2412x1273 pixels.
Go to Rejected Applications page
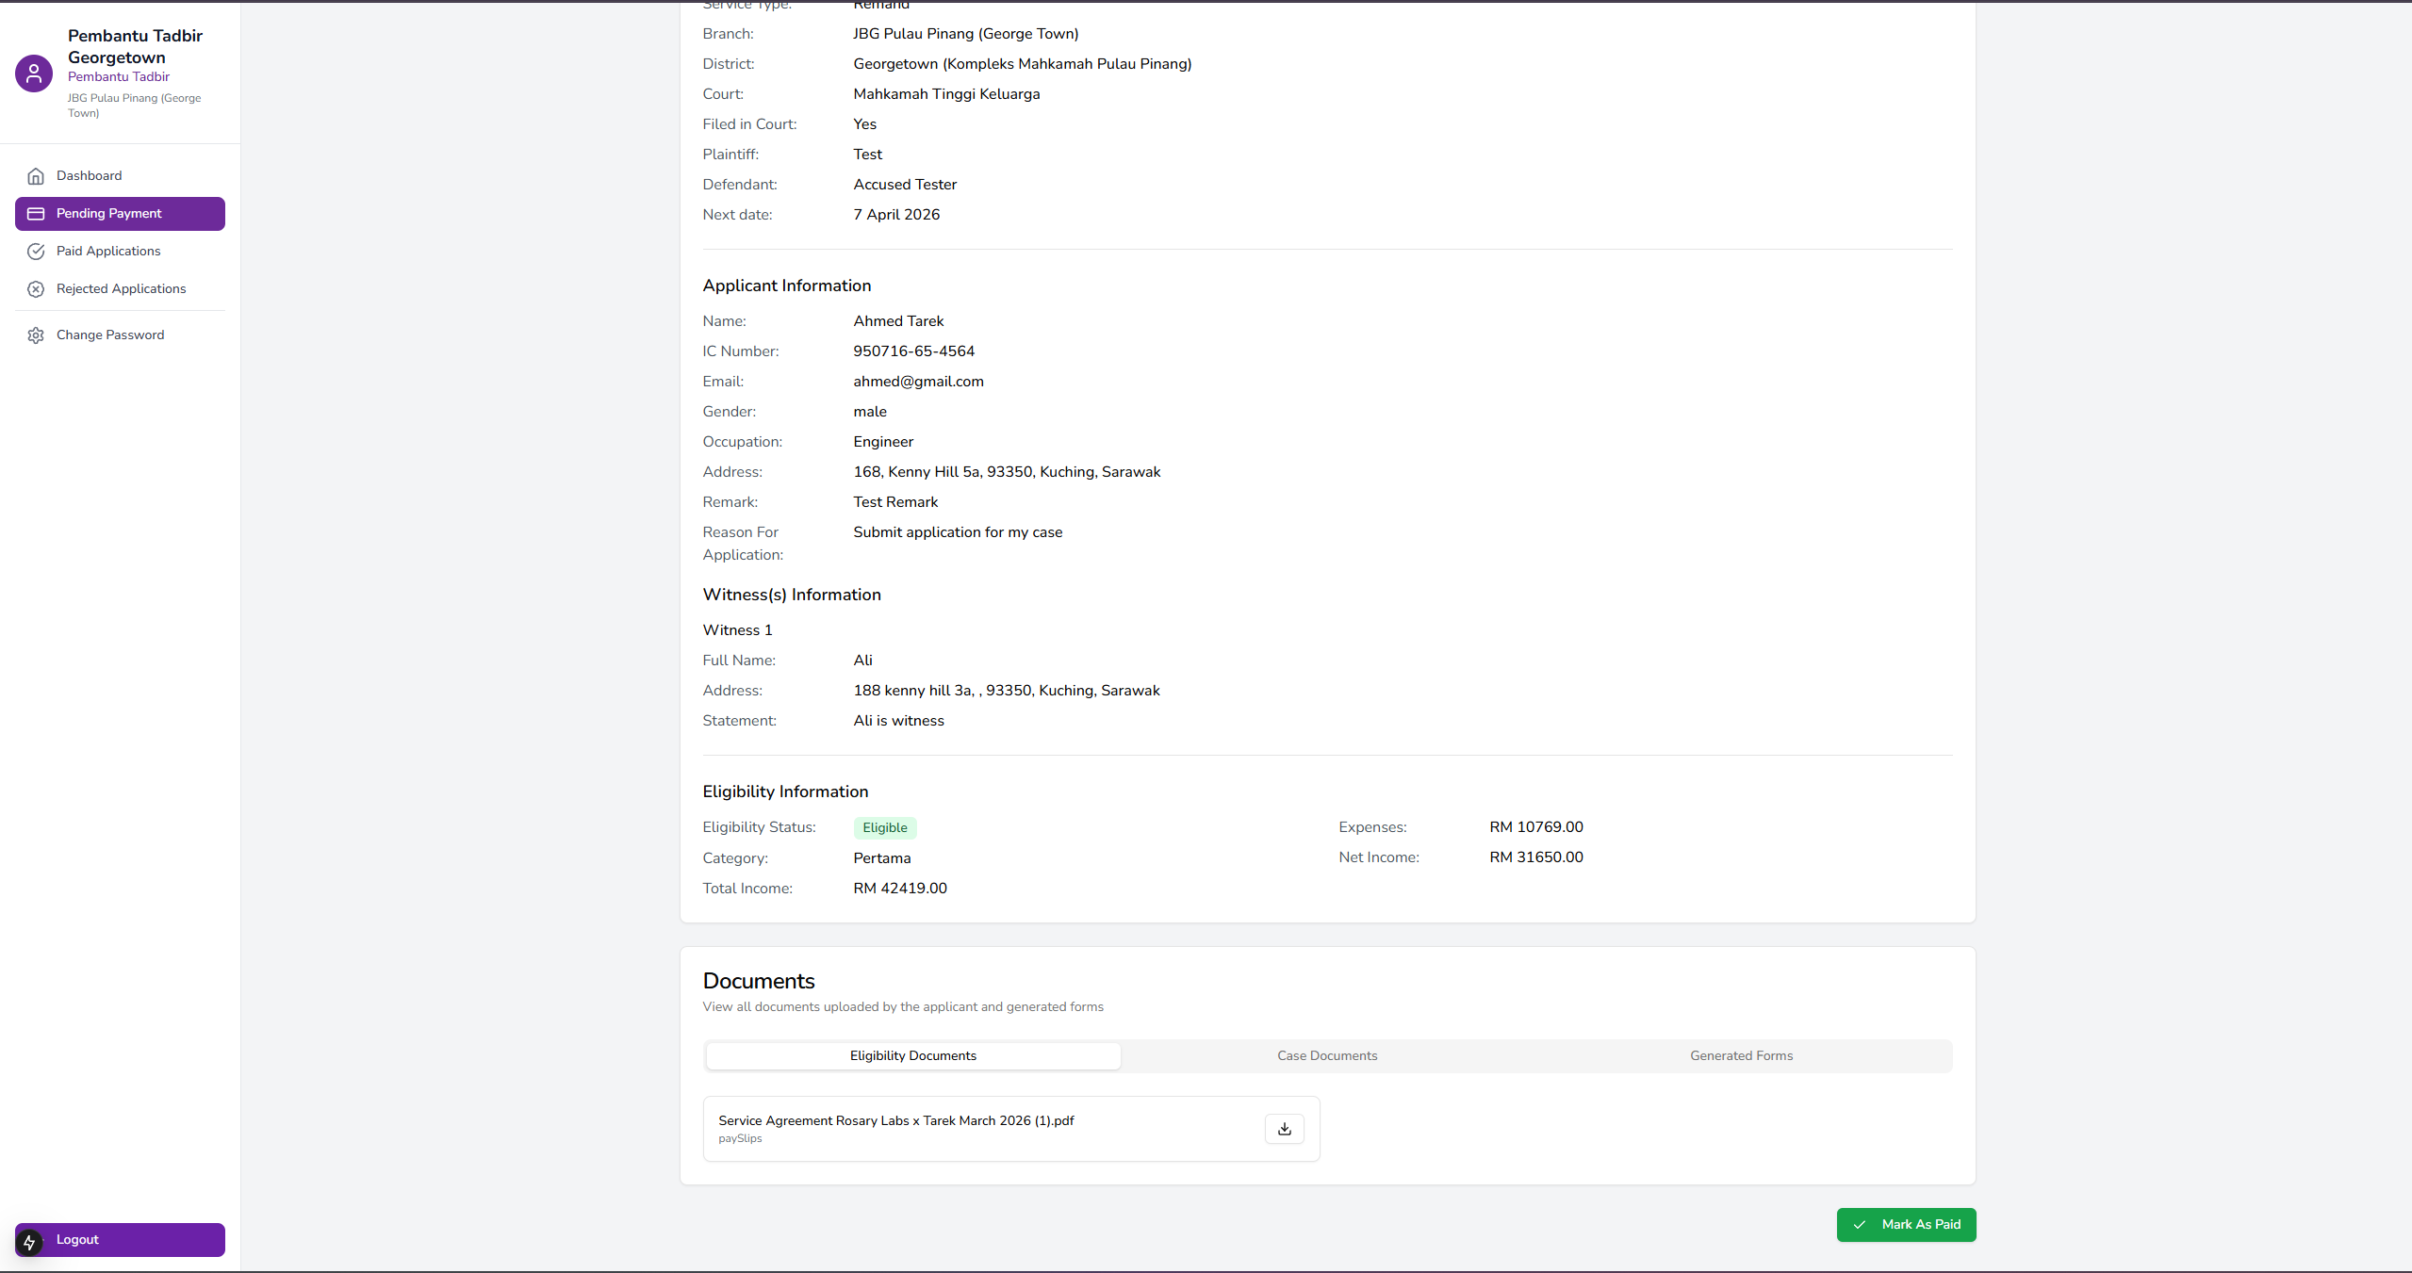click(121, 288)
